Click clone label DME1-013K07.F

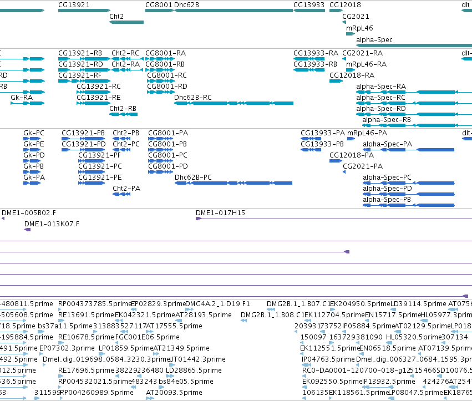(52, 224)
